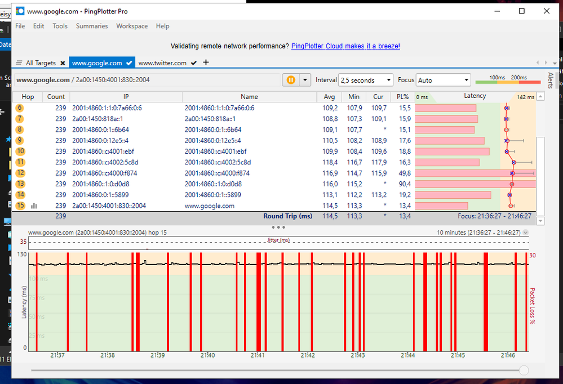Toggle the graph icon on hop 15 row
The width and height of the screenshot is (563, 384).
[34, 206]
